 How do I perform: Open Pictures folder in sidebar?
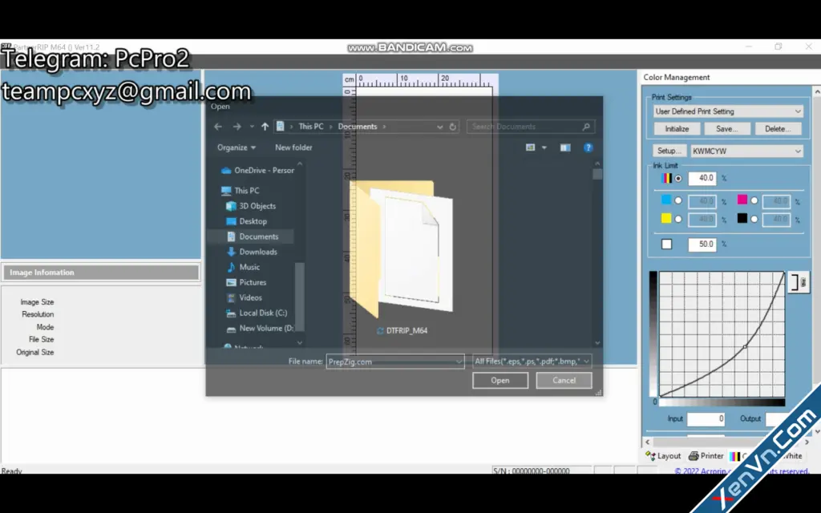[x=246, y=282]
